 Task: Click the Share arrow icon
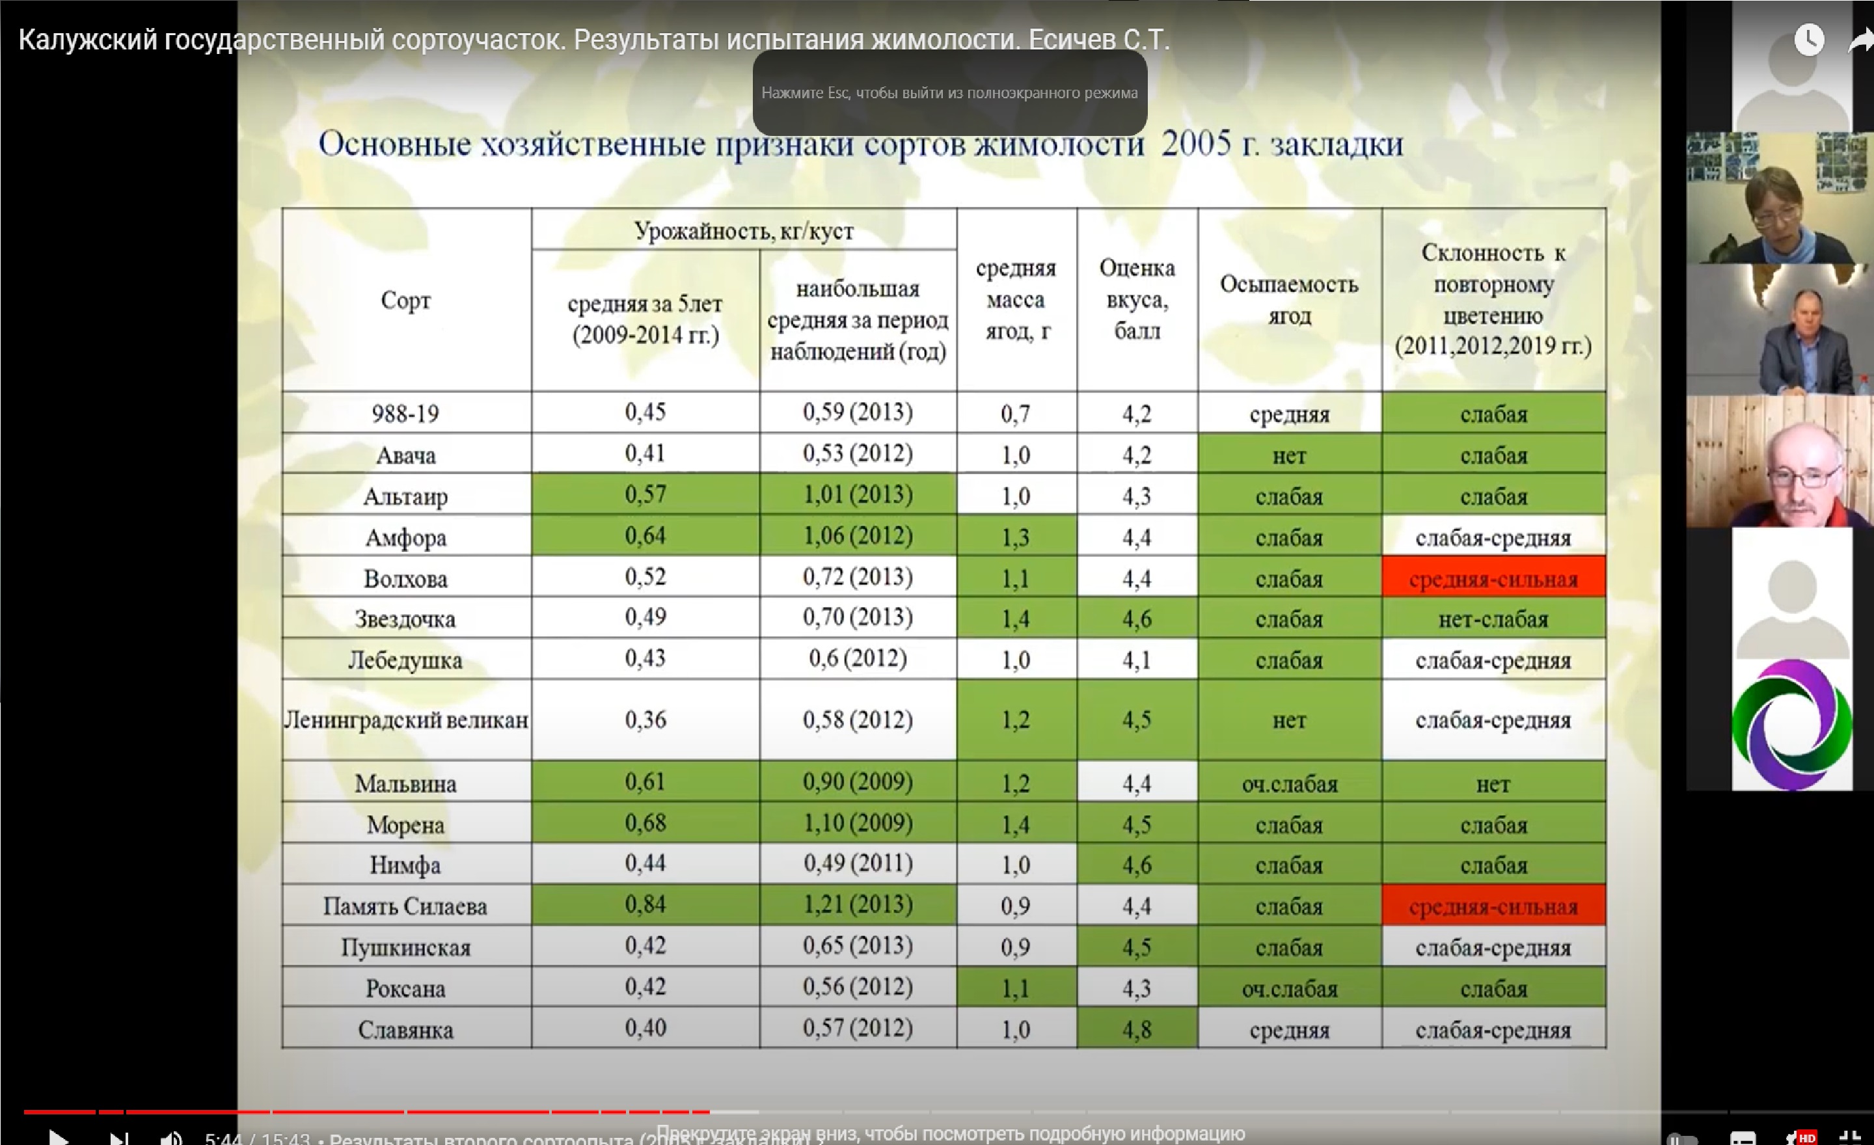pos(1860,40)
